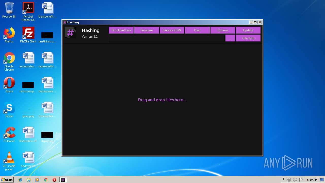Click the Hashing app logo
The width and height of the screenshot is (325, 183).
(70, 33)
